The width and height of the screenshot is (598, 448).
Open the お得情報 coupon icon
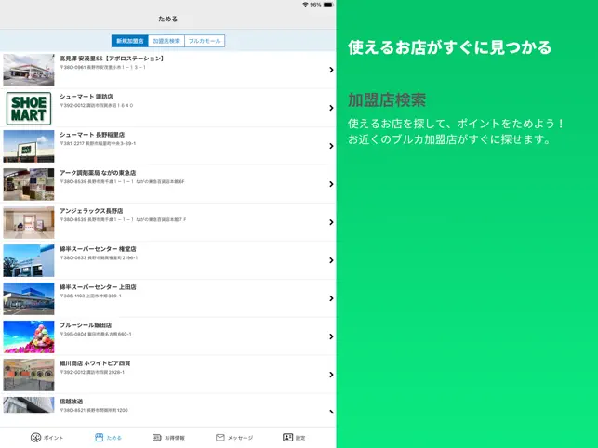157,438
